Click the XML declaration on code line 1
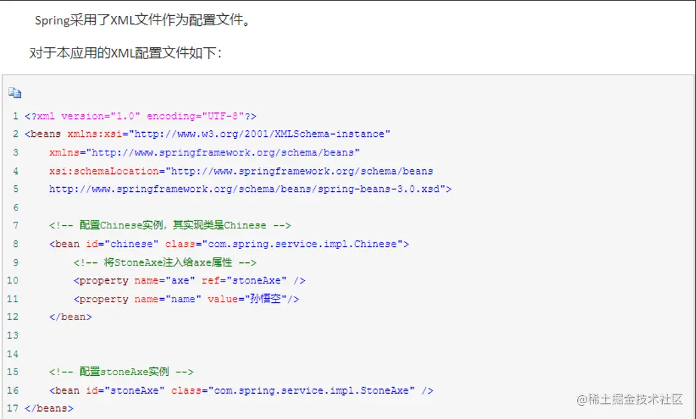Image resolution: width=696 pixels, height=419 pixels. [x=141, y=116]
